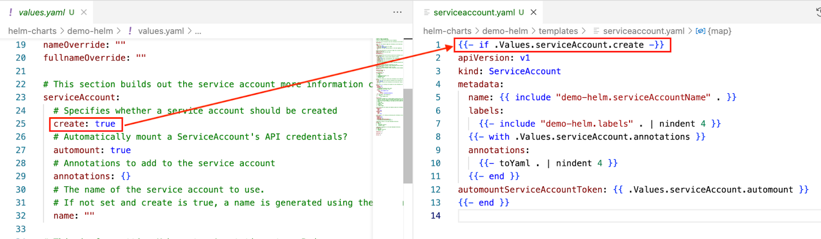The height and width of the screenshot is (239, 821).
Task: Open helm-charts breadcrumb in left editor
Action: click(32, 31)
